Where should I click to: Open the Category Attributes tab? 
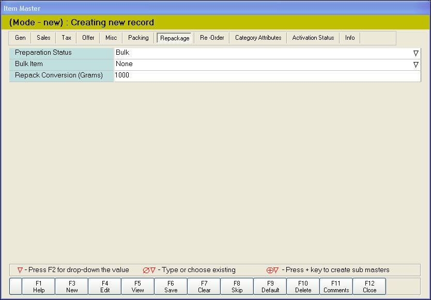(x=258, y=38)
